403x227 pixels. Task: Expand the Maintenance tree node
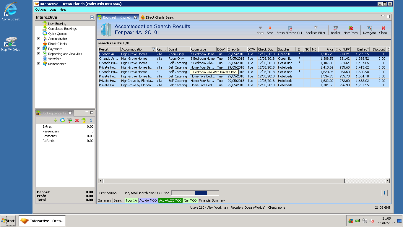[38, 64]
